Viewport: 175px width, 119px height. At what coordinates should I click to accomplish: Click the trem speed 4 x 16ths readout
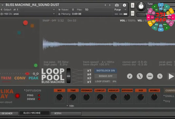[x=98, y=62]
